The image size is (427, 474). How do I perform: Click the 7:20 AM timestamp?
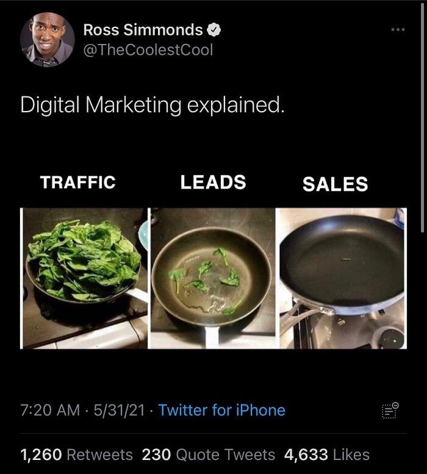50,410
